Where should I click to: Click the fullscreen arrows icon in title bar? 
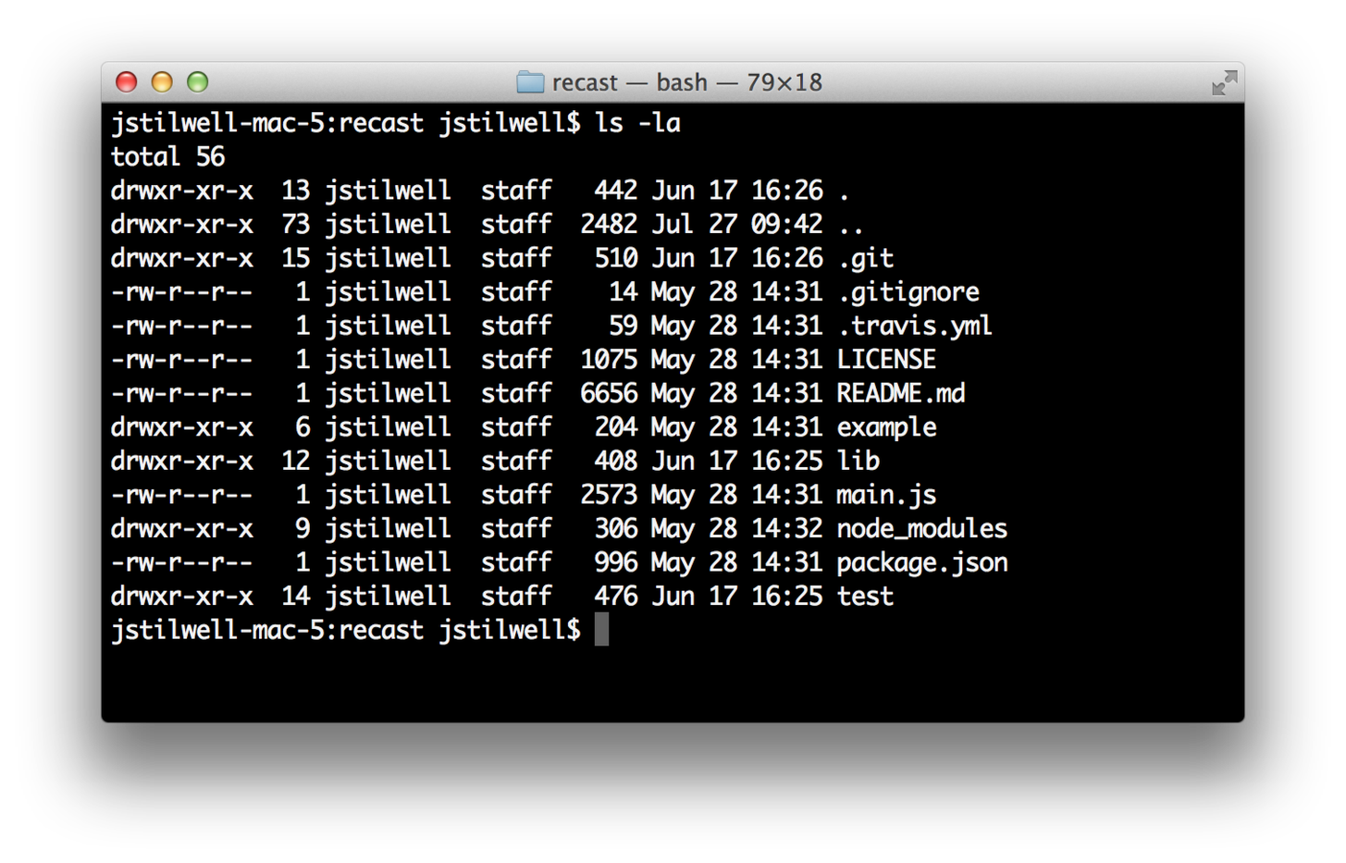1223,82
